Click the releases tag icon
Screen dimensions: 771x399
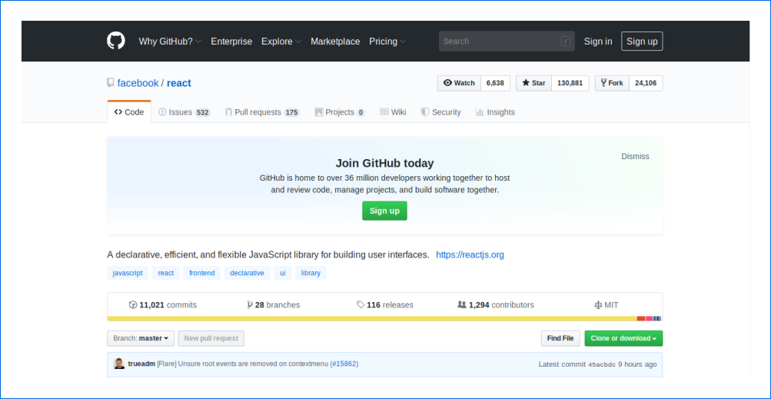pos(361,305)
